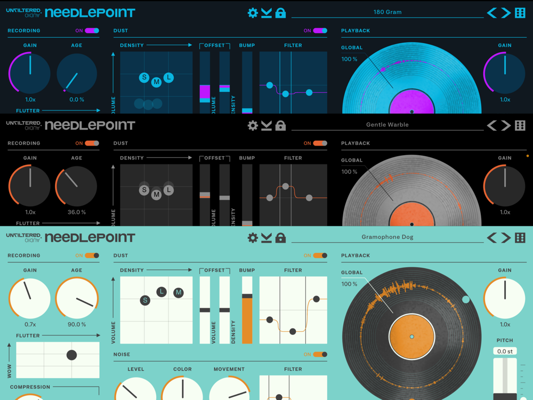This screenshot has width=533, height=400.
Task: Go to previous preset in 180 Gram panel
Action: 492,13
